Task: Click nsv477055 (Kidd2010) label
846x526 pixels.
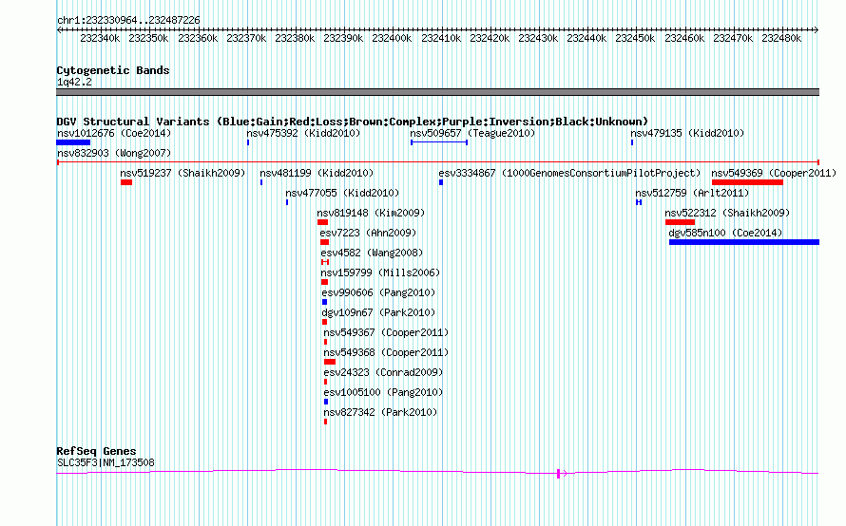Action: tap(342, 193)
